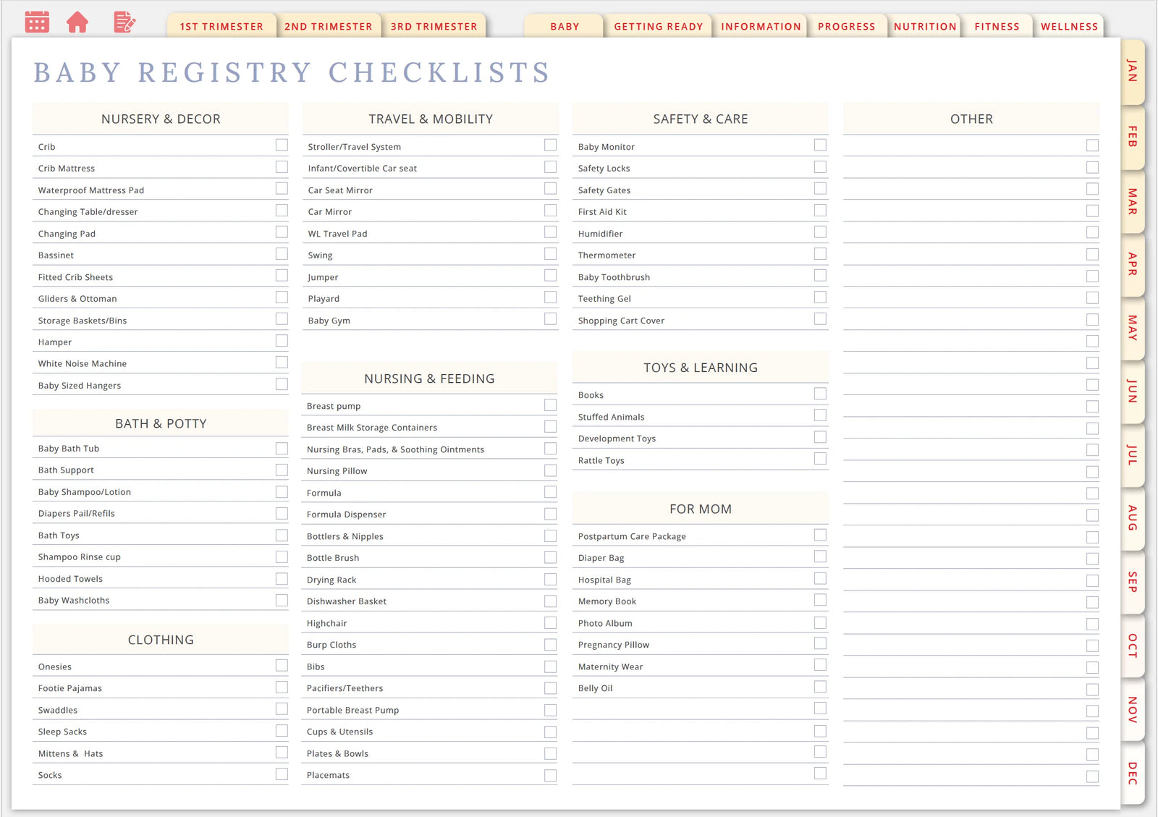Toggle the Onesies checkbox

(282, 666)
